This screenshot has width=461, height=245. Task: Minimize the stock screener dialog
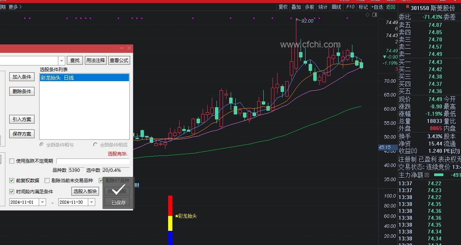click(122, 48)
